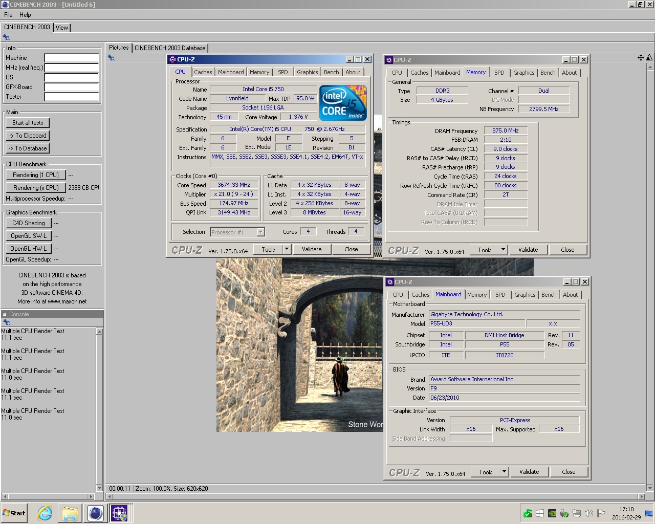Click the title bar icon of the CPU-Z Memory window
655x524 pixels.
pyautogui.click(x=389, y=60)
